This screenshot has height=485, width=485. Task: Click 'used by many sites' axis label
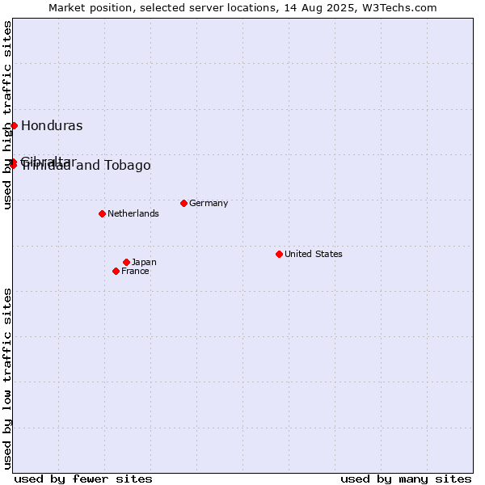click(x=406, y=479)
